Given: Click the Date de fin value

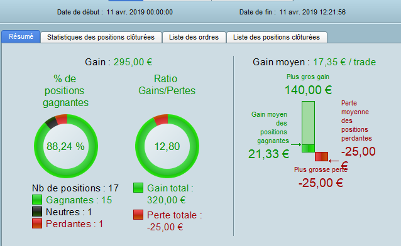Looking at the screenshot, I should (312, 13).
